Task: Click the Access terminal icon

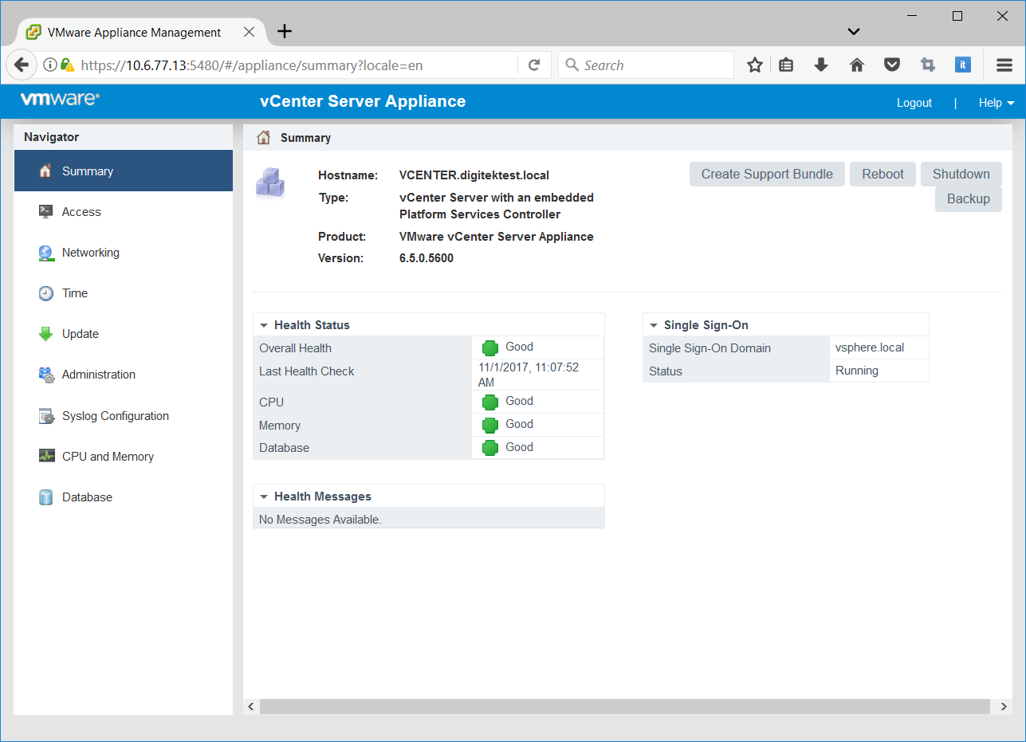Action: pos(45,211)
